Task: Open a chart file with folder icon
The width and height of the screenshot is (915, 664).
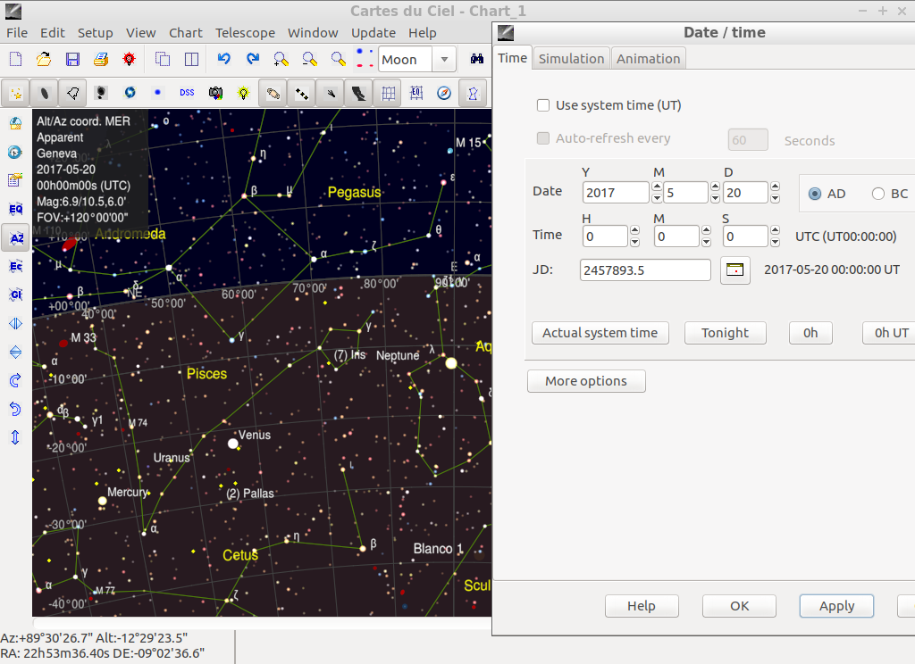Action: 44,60
